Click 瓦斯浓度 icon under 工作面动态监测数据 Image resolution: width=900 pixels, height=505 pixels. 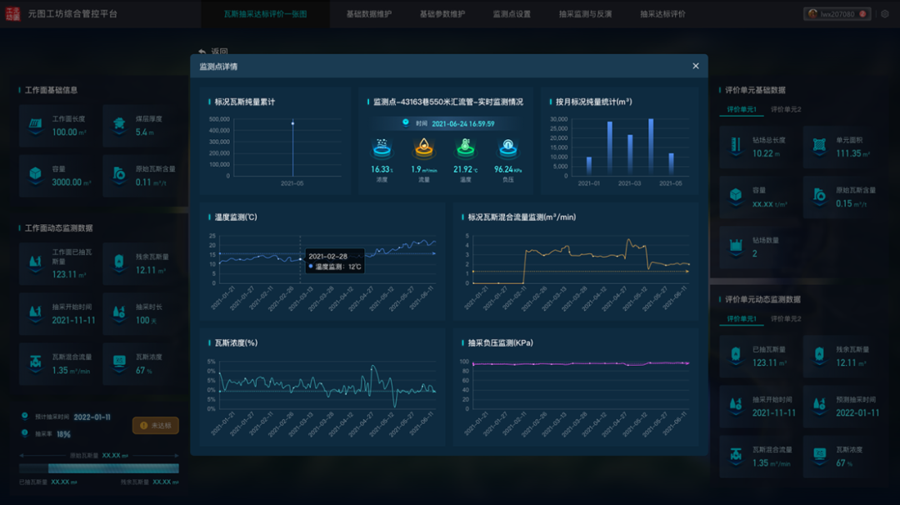[119, 362]
